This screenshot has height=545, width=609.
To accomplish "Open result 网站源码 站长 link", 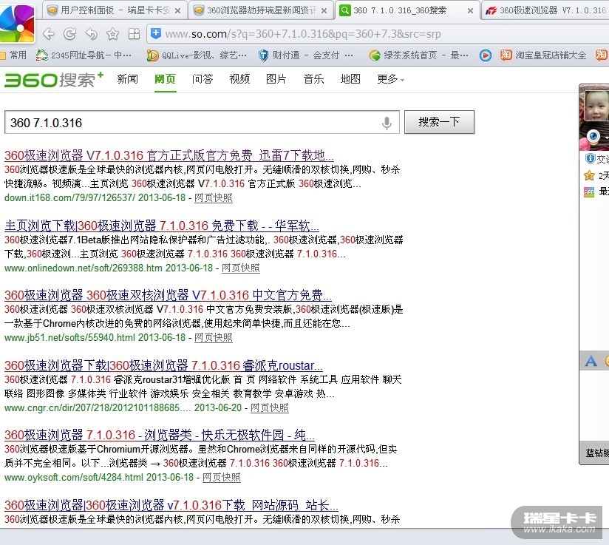I will click(171, 505).
